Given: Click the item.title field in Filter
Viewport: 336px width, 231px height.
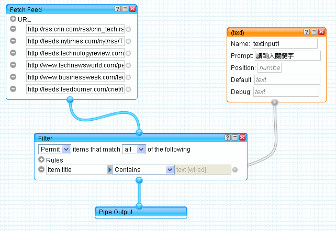Looking at the screenshot, I should click(x=76, y=169).
